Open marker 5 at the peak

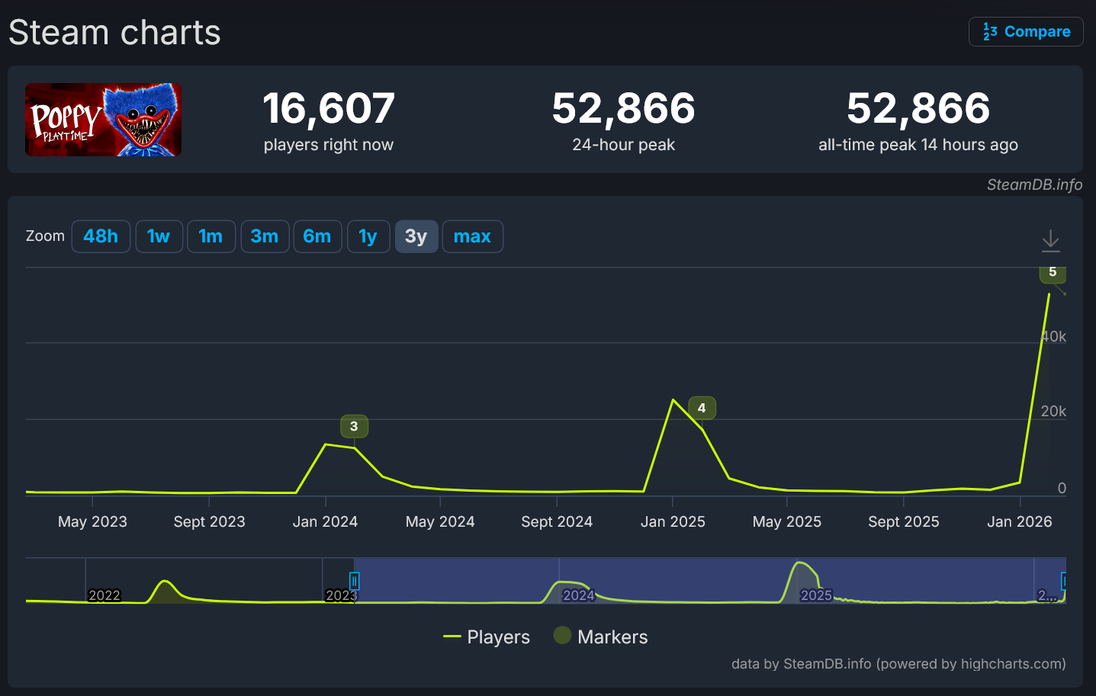1053,272
